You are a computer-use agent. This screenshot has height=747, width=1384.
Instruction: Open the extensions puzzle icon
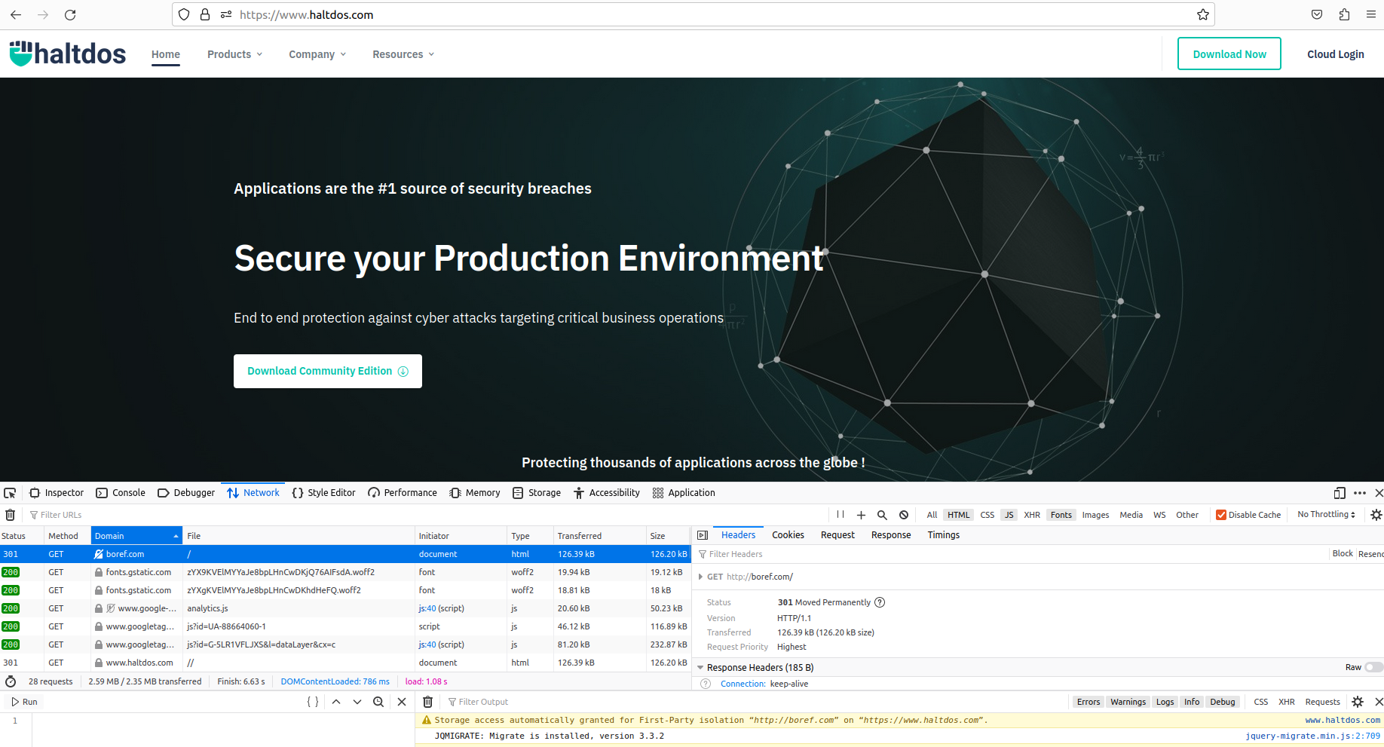[1344, 14]
